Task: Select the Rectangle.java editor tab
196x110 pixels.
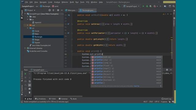Action: [88, 10]
